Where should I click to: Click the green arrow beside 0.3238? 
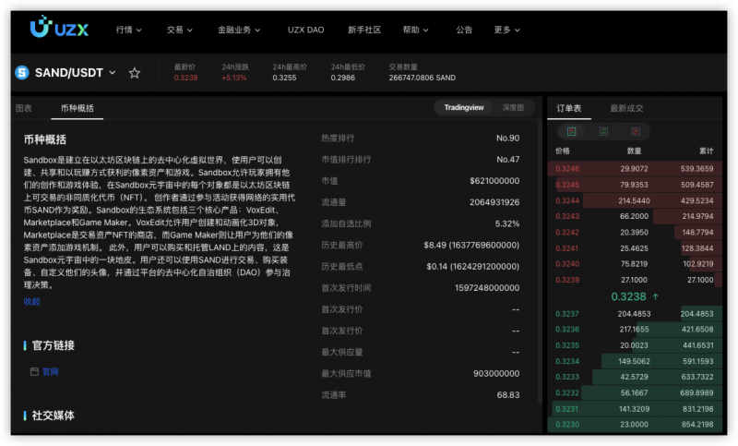pyautogui.click(x=655, y=296)
